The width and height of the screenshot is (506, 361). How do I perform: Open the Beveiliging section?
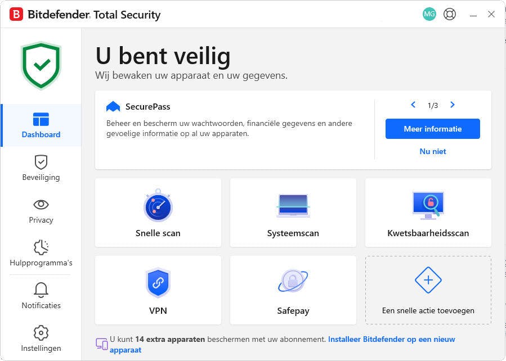(x=41, y=167)
